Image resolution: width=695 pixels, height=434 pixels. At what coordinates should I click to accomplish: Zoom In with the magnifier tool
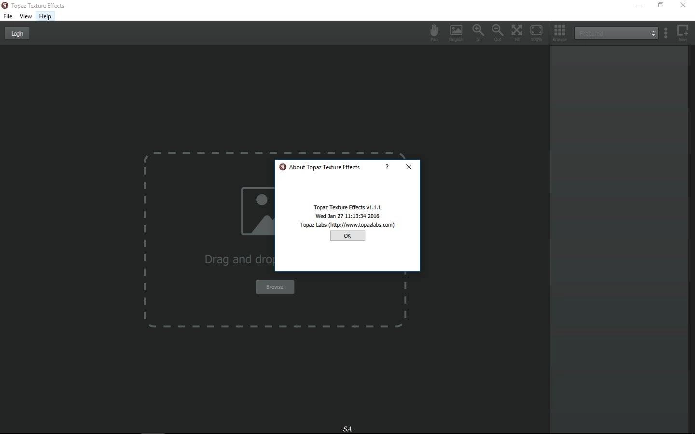[478, 33]
